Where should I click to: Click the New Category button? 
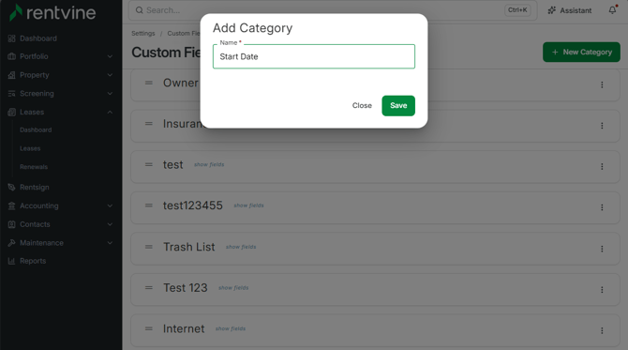[581, 53]
